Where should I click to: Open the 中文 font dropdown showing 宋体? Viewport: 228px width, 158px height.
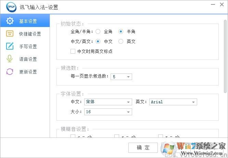coord(108,102)
